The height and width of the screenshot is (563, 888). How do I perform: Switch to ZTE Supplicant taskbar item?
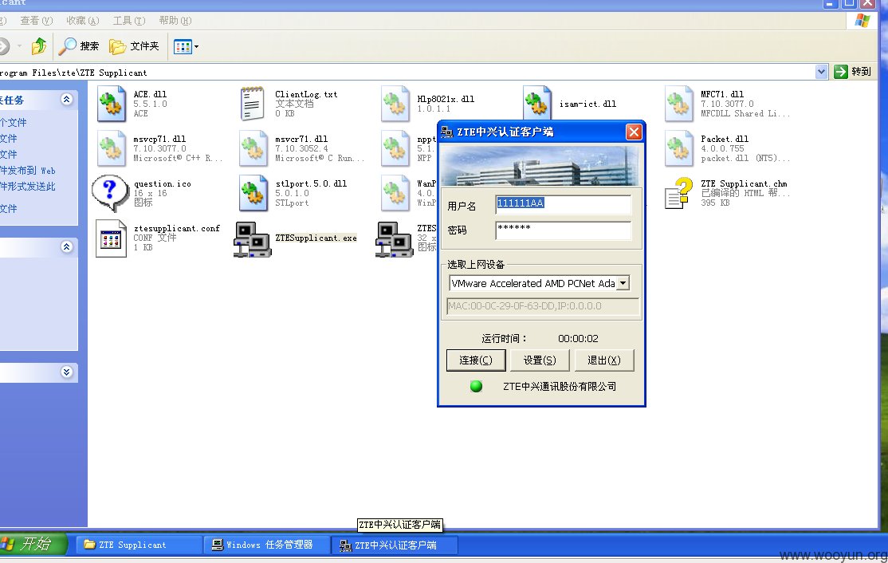[x=138, y=545]
